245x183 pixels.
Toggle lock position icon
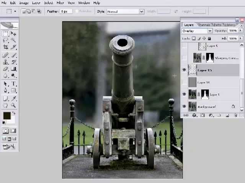204,38
